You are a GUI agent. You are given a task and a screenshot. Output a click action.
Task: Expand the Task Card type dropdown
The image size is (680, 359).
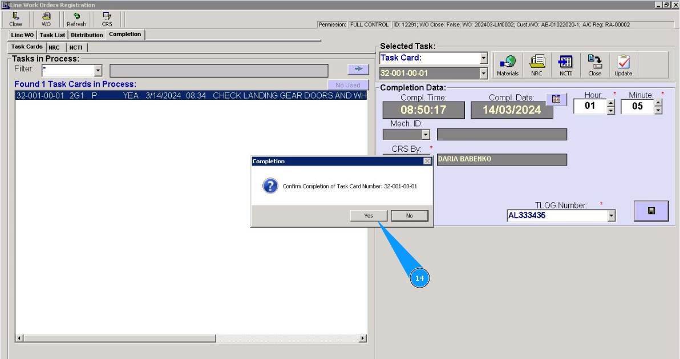click(484, 58)
